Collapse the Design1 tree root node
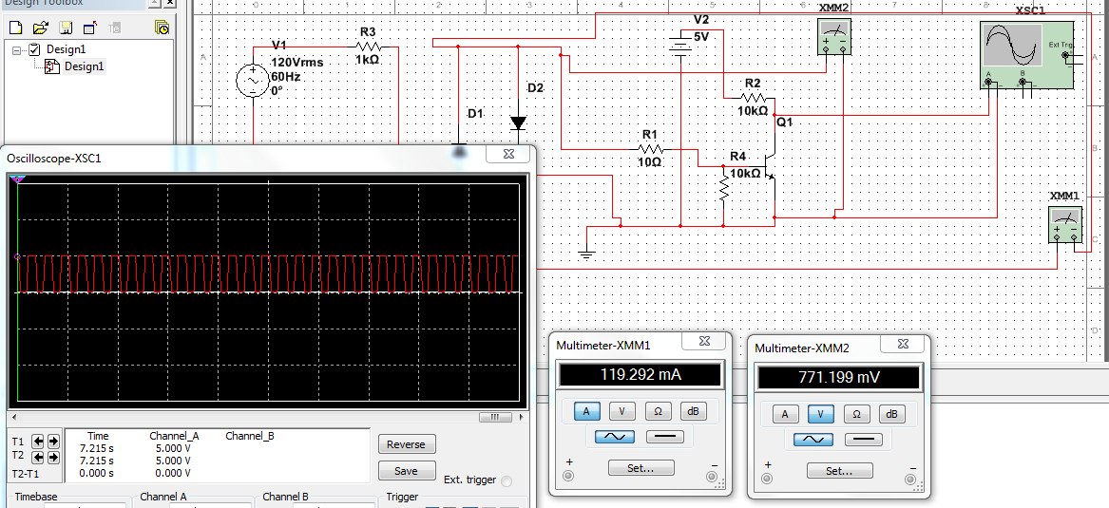 click(17, 49)
